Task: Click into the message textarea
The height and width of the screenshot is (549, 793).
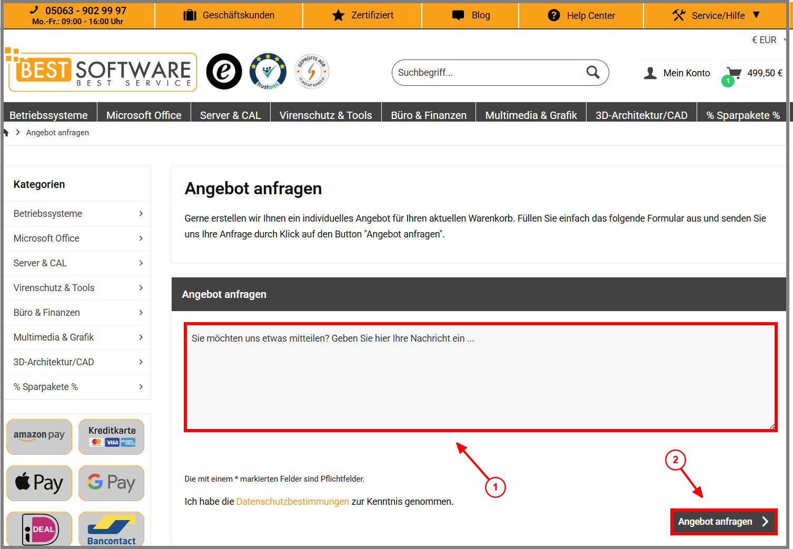Action: tap(481, 377)
